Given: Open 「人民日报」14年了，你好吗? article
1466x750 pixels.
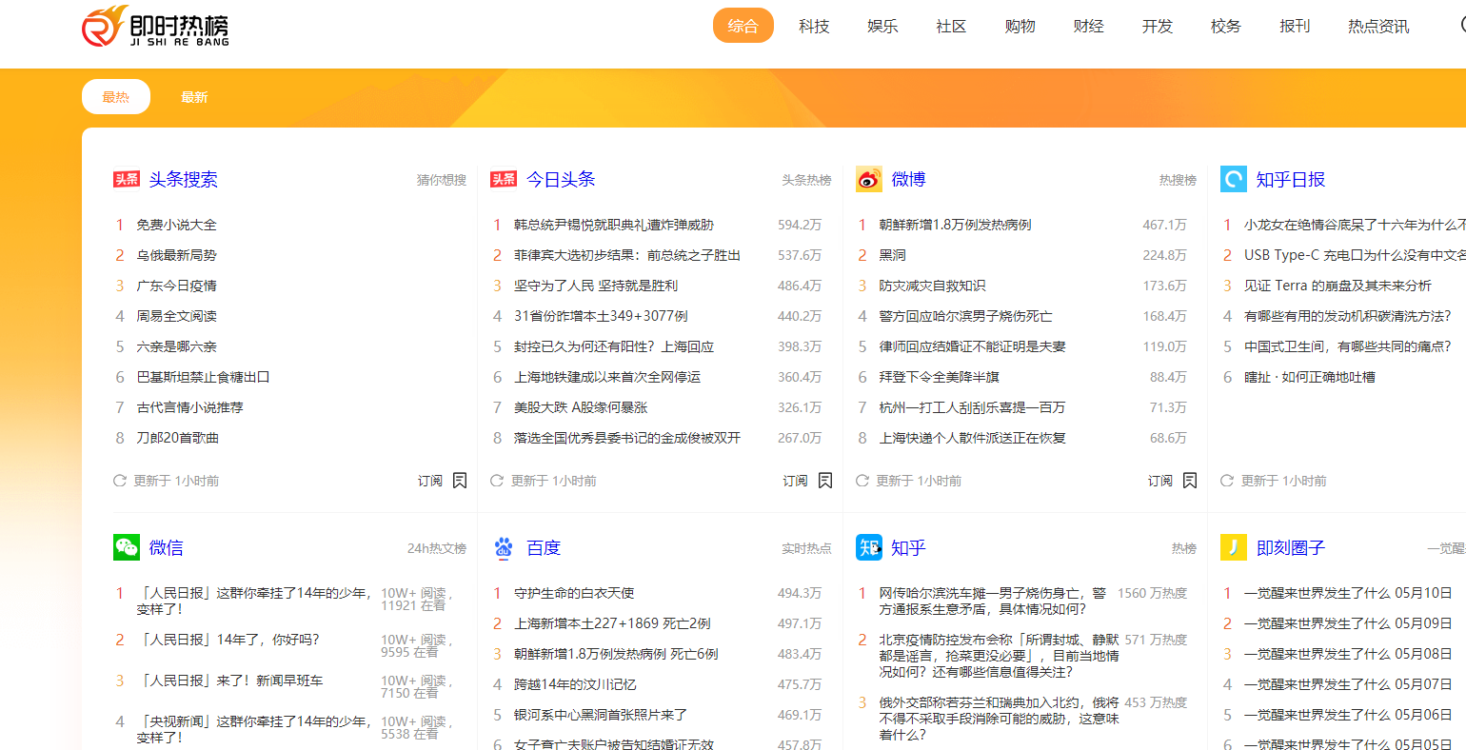Looking at the screenshot, I should coord(228,640).
